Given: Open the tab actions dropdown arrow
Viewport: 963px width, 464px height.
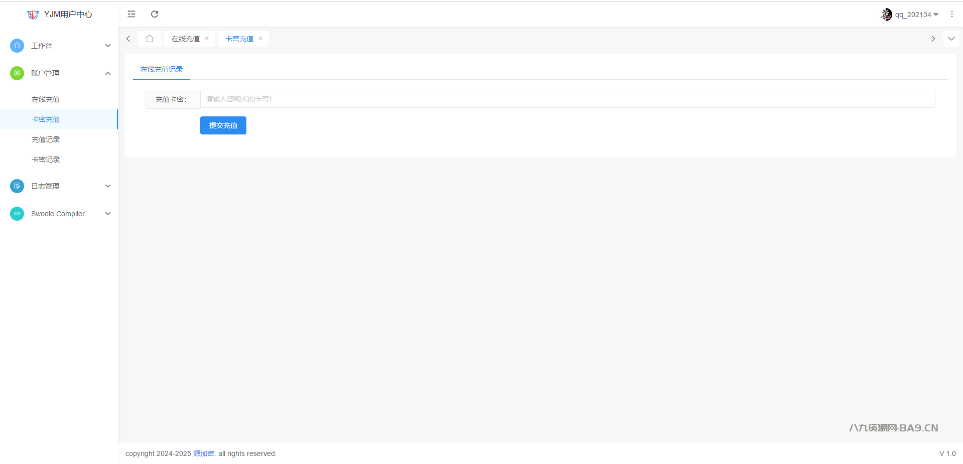Looking at the screenshot, I should [951, 39].
